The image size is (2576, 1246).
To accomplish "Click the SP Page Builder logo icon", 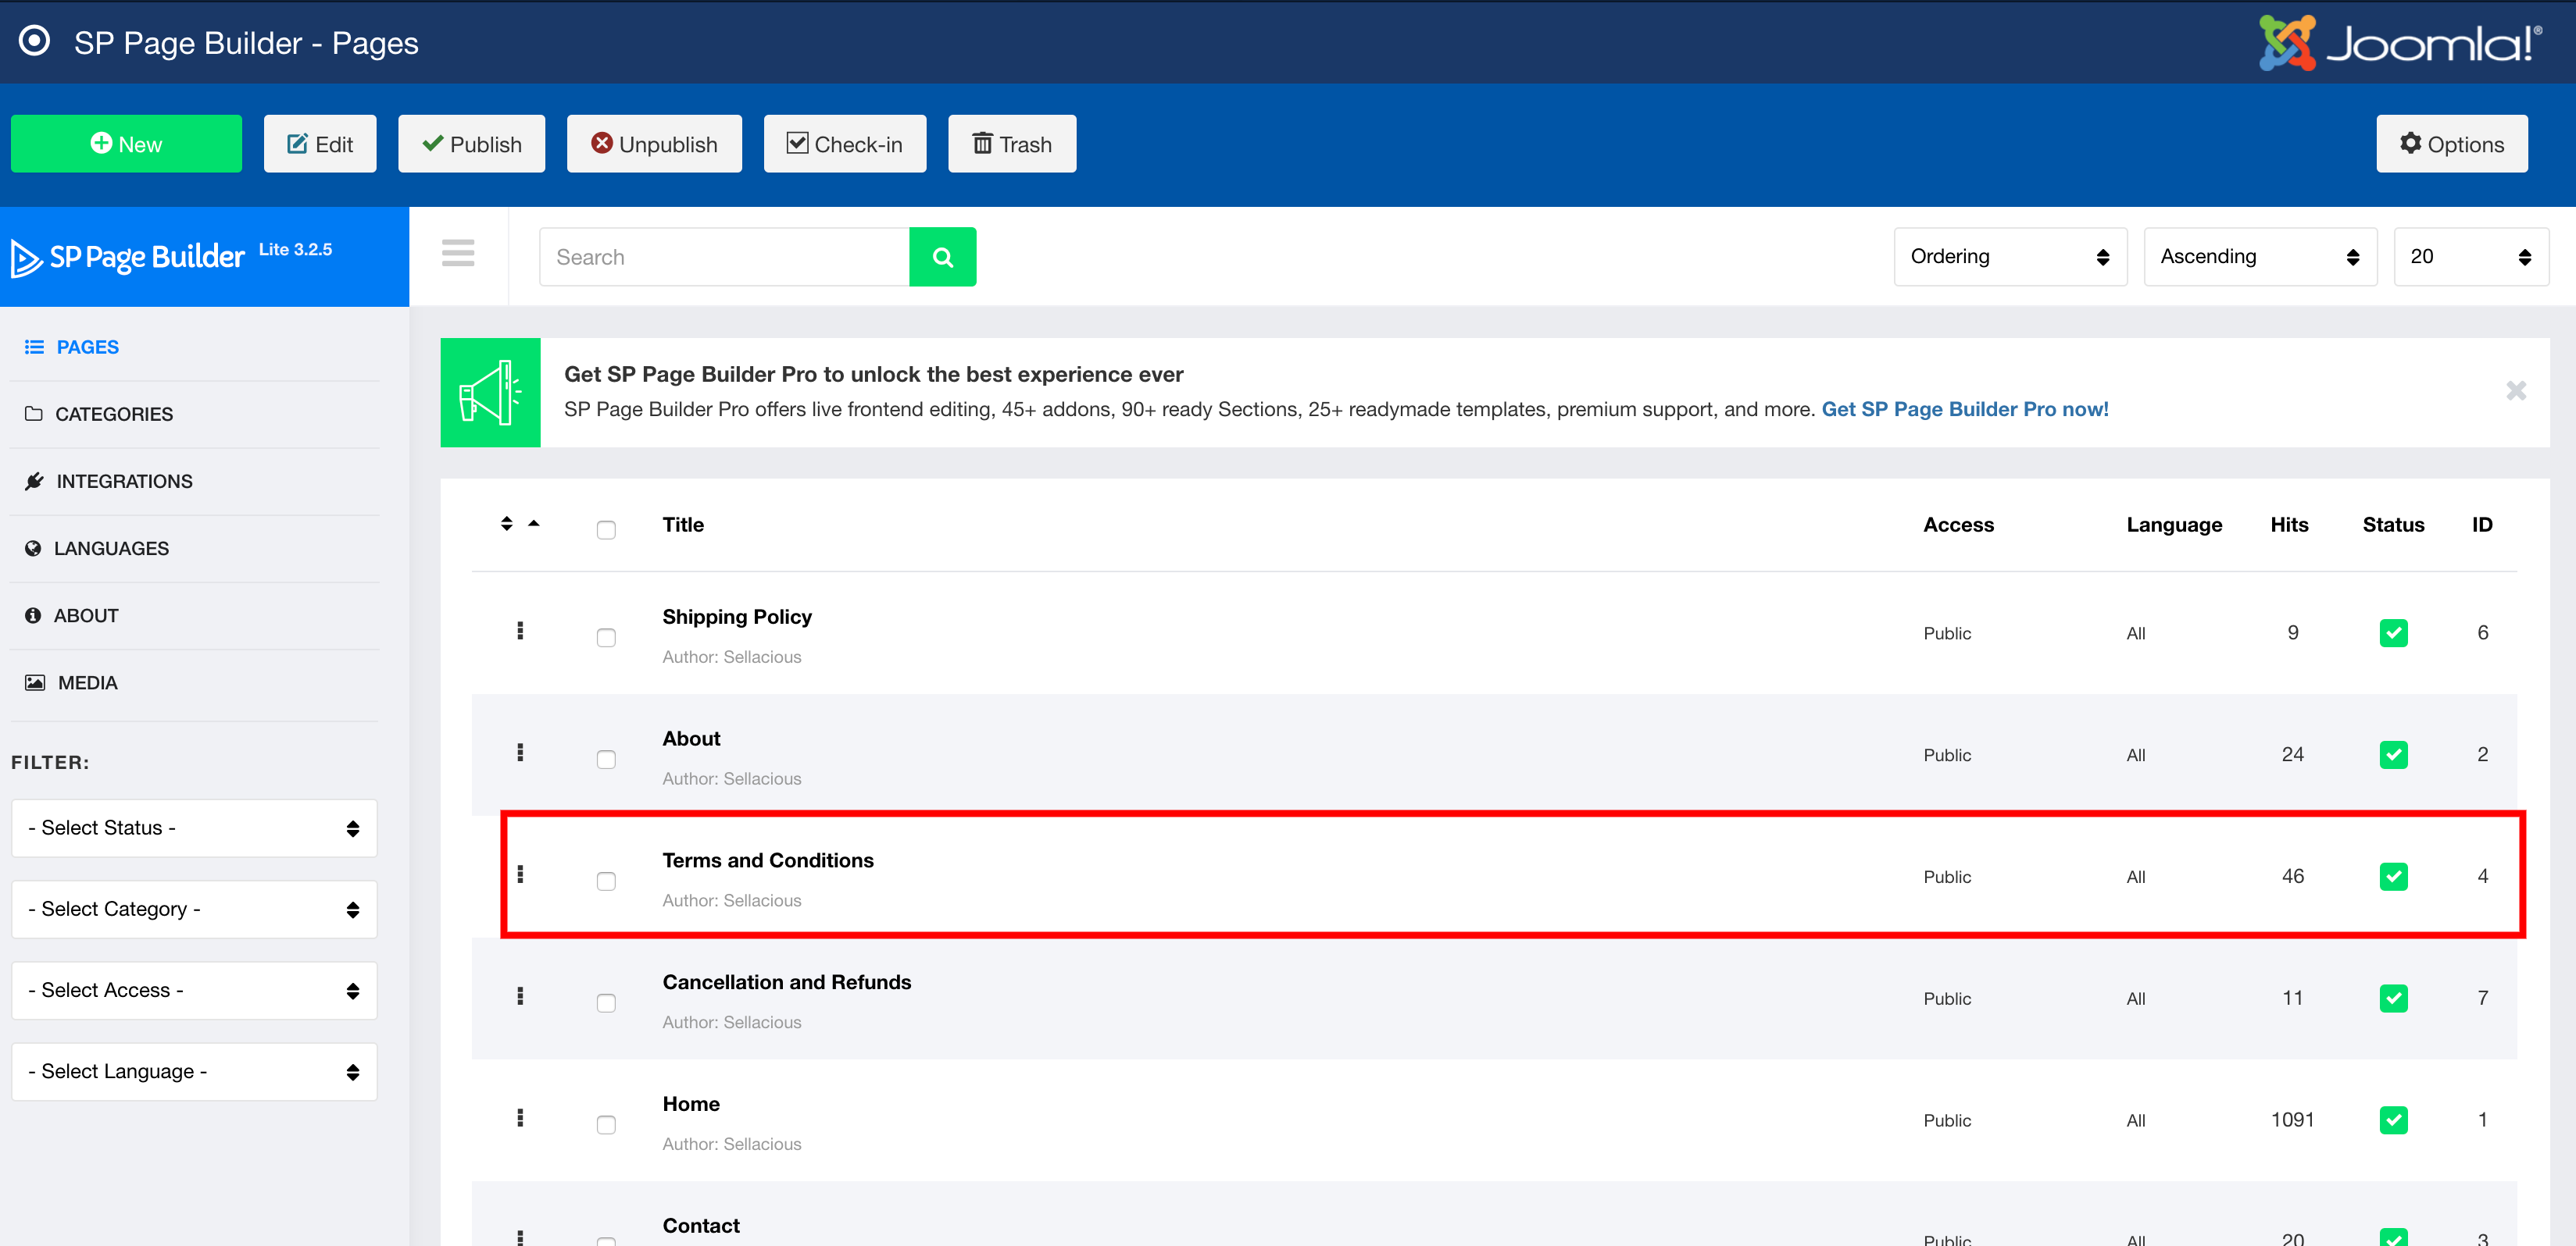I will click(28, 255).
